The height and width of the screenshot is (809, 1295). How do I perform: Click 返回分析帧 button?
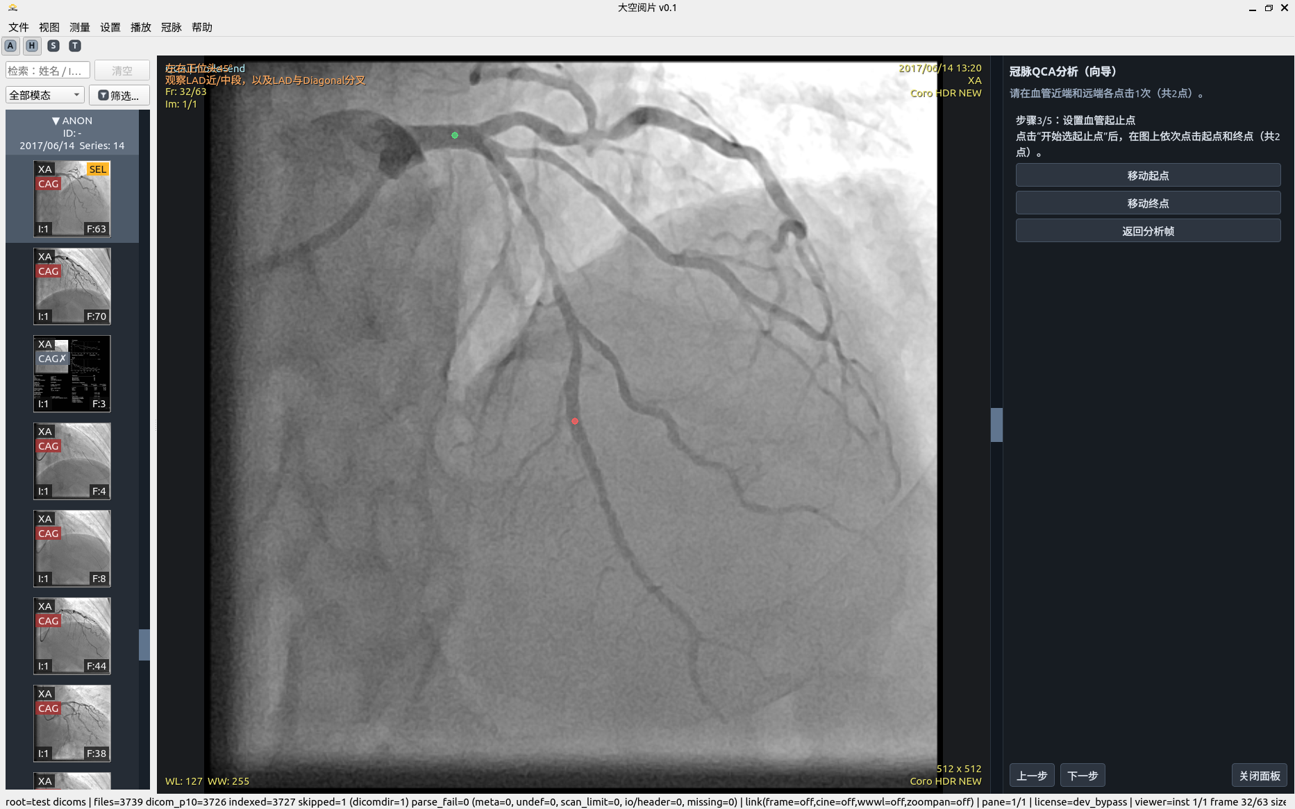point(1148,231)
